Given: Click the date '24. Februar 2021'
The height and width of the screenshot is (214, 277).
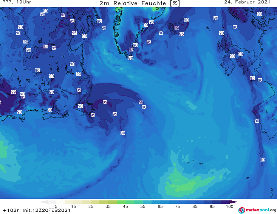Looking at the screenshot, I should (x=247, y=2).
